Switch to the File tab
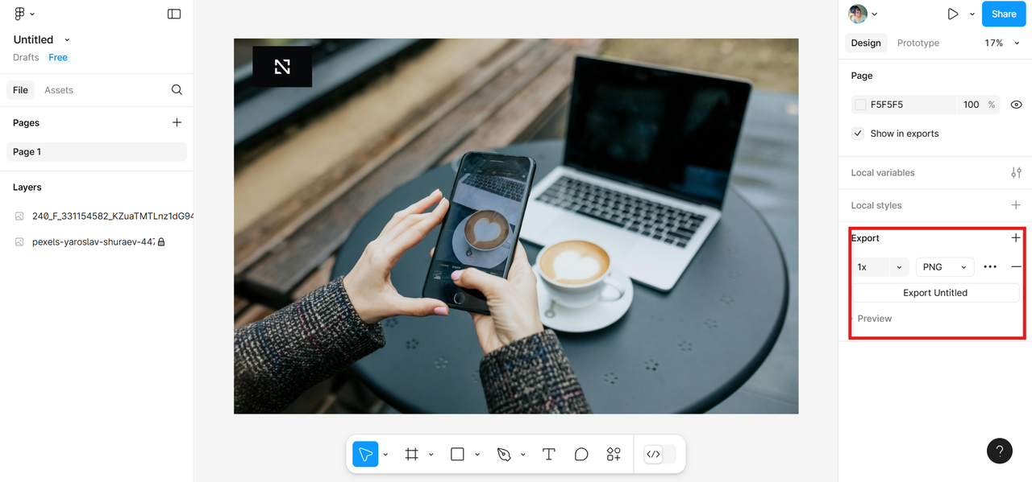The width and height of the screenshot is (1032, 482). 20,90
